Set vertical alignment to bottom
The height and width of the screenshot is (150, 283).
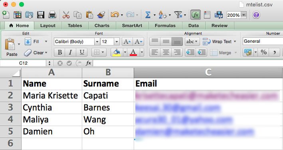point(177,41)
